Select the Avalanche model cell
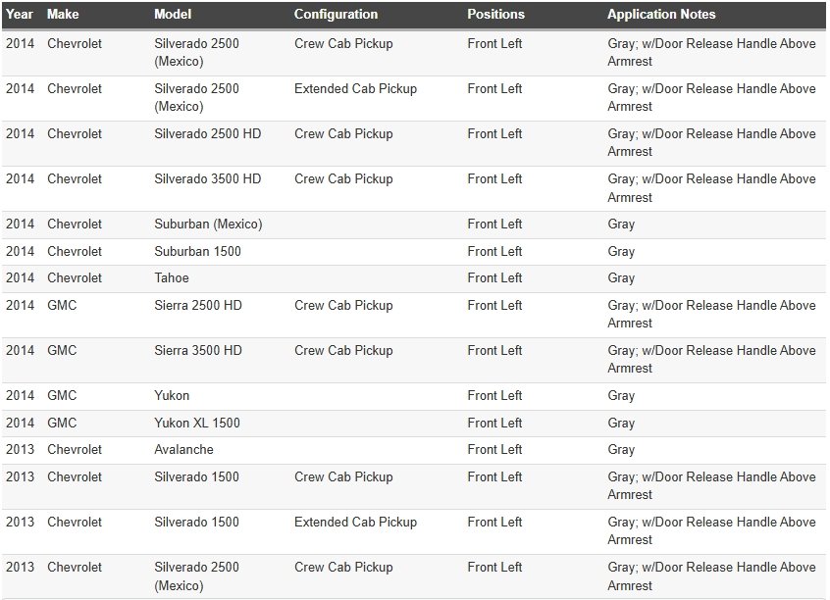830x600 pixels. pos(183,450)
